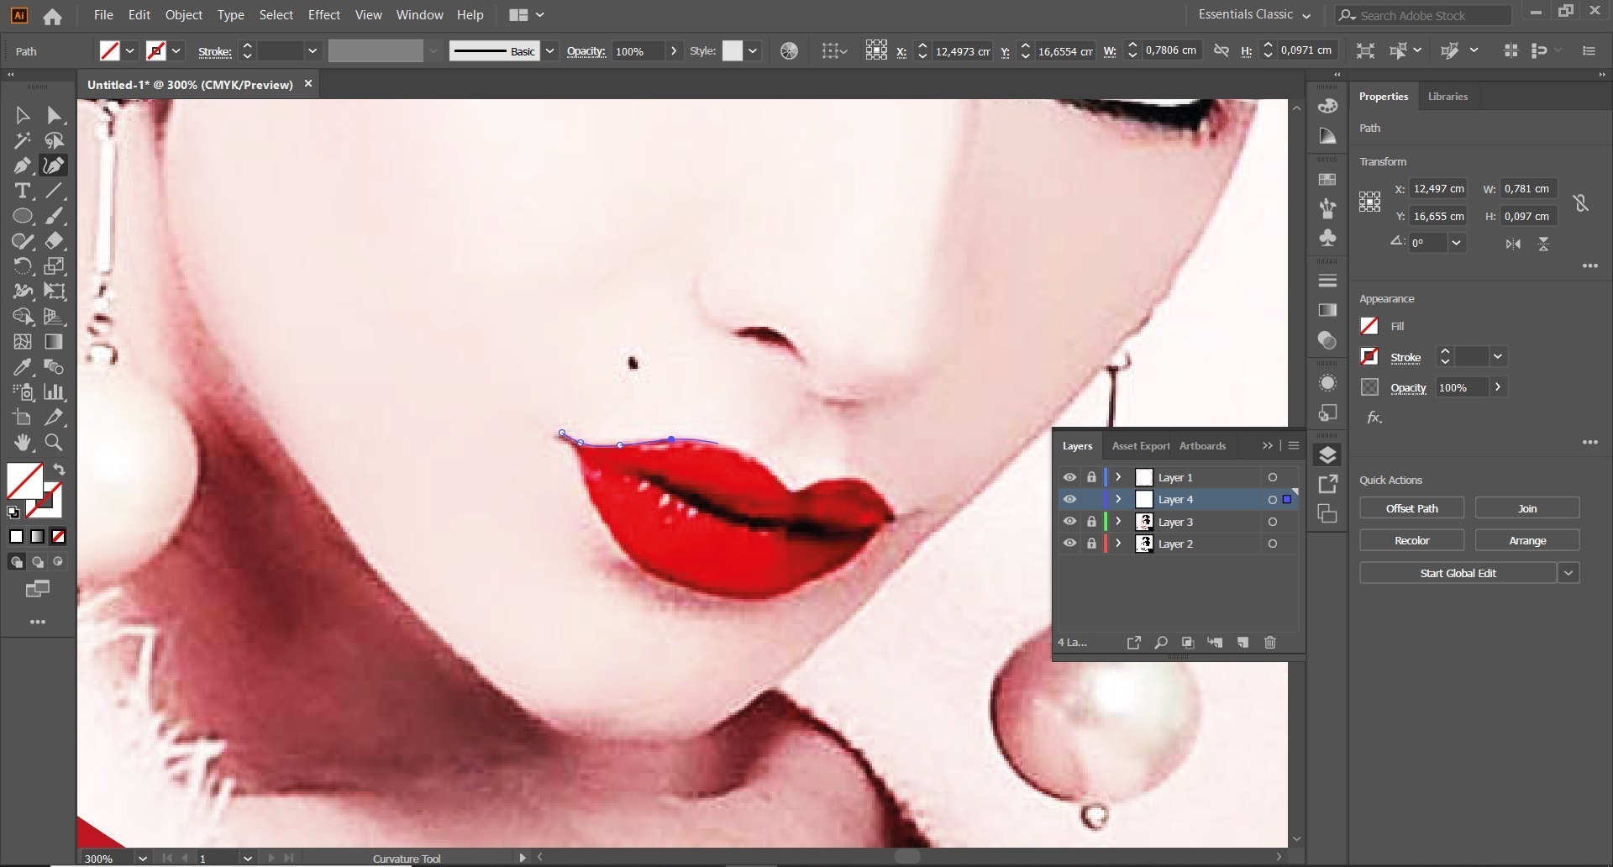Select the Direct Selection tool
Screen dimensions: 1613x867
point(55,115)
